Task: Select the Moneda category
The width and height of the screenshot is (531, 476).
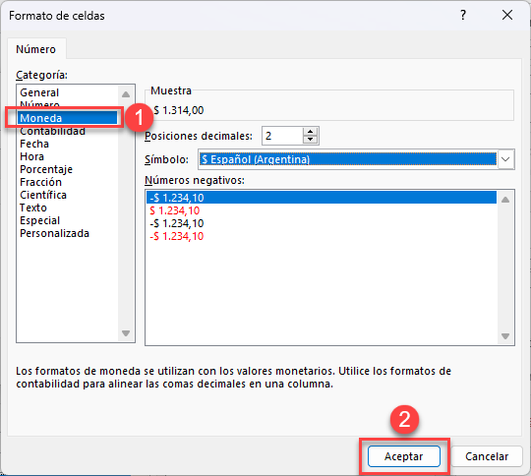Action: coord(67,118)
